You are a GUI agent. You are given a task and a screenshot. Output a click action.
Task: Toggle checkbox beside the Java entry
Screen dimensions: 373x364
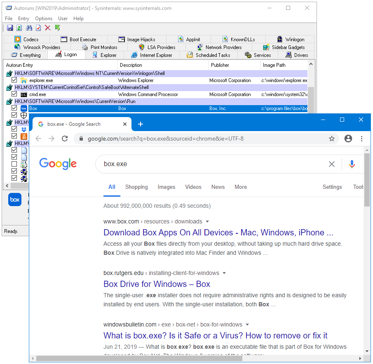pyautogui.click(x=14, y=136)
